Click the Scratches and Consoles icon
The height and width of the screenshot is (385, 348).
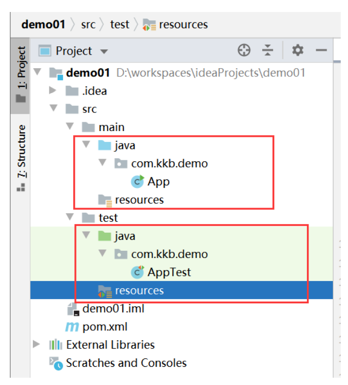point(56,363)
